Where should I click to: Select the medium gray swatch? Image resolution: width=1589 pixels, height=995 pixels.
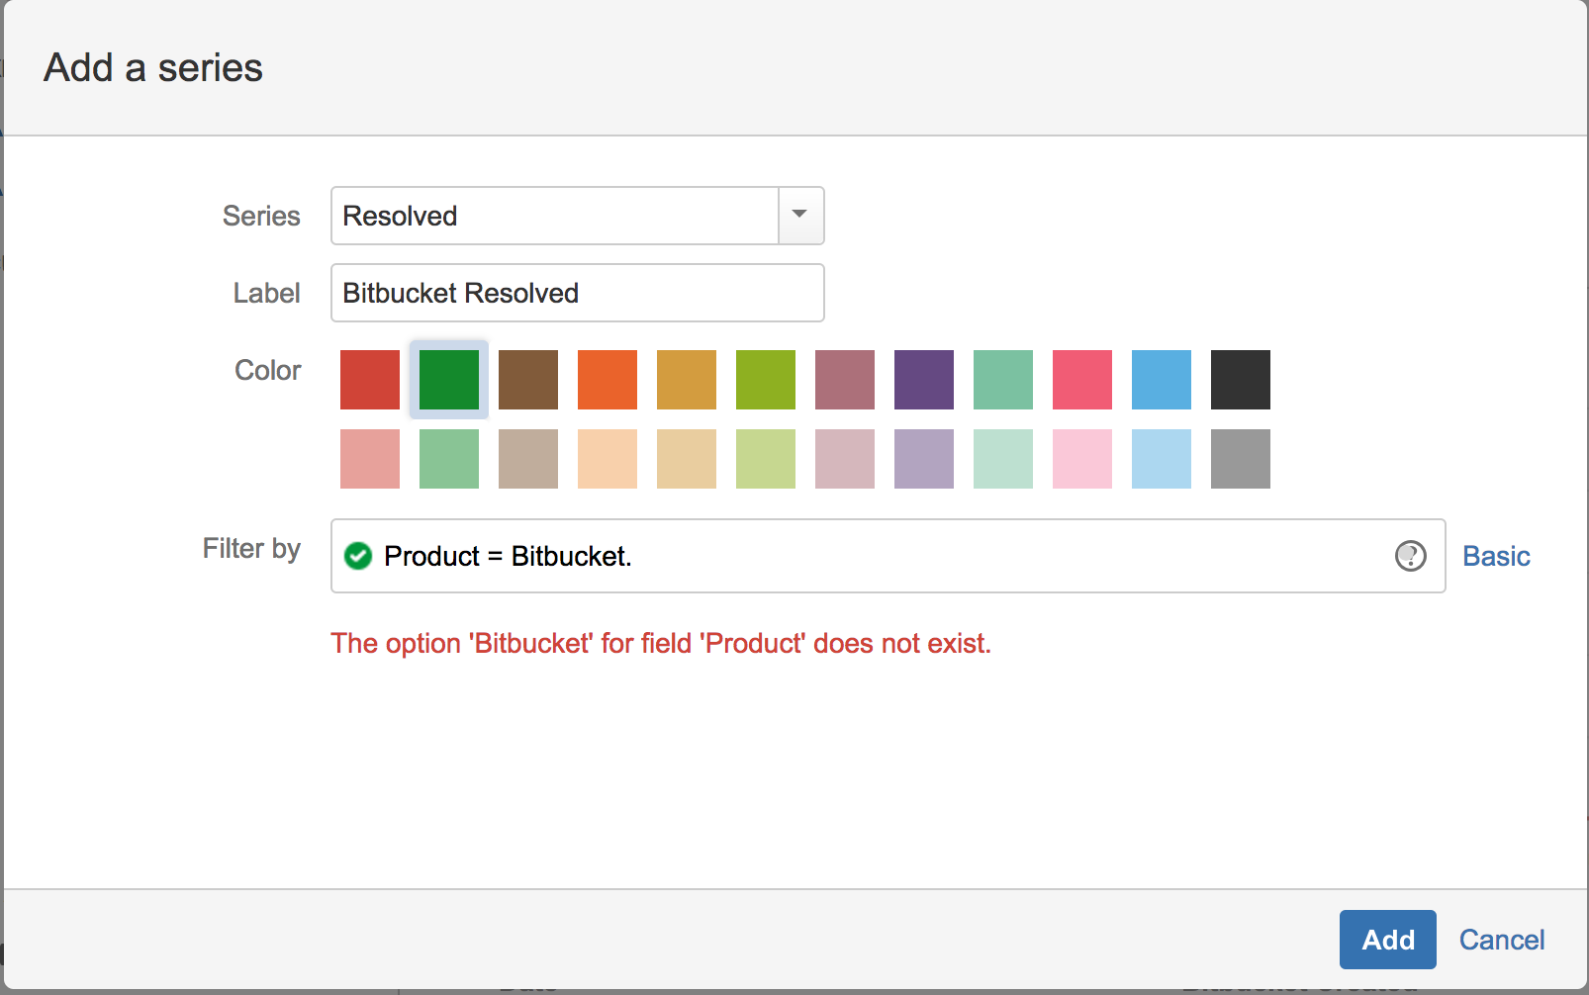tap(1241, 459)
